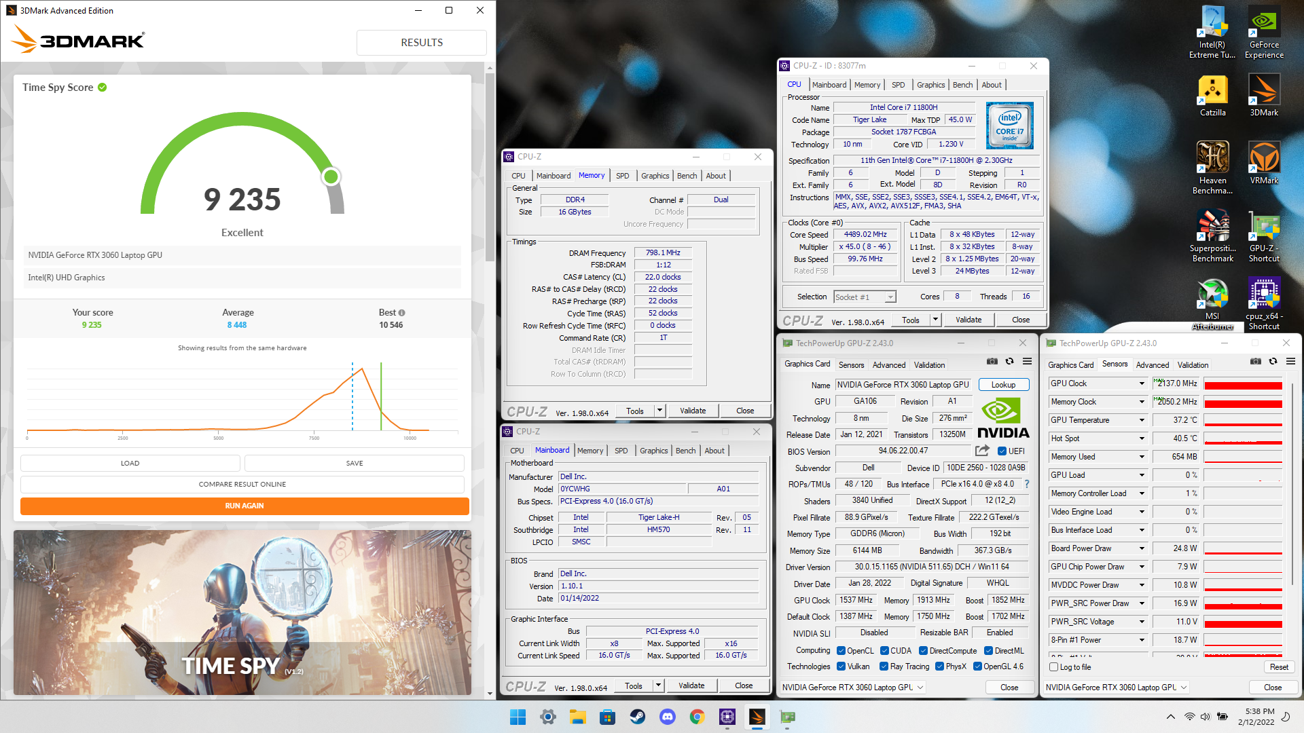Open the GeForce Experience desktop icon

point(1264,33)
